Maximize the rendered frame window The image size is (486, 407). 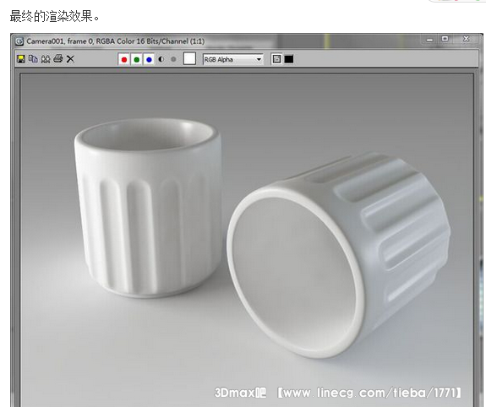tap(445, 39)
